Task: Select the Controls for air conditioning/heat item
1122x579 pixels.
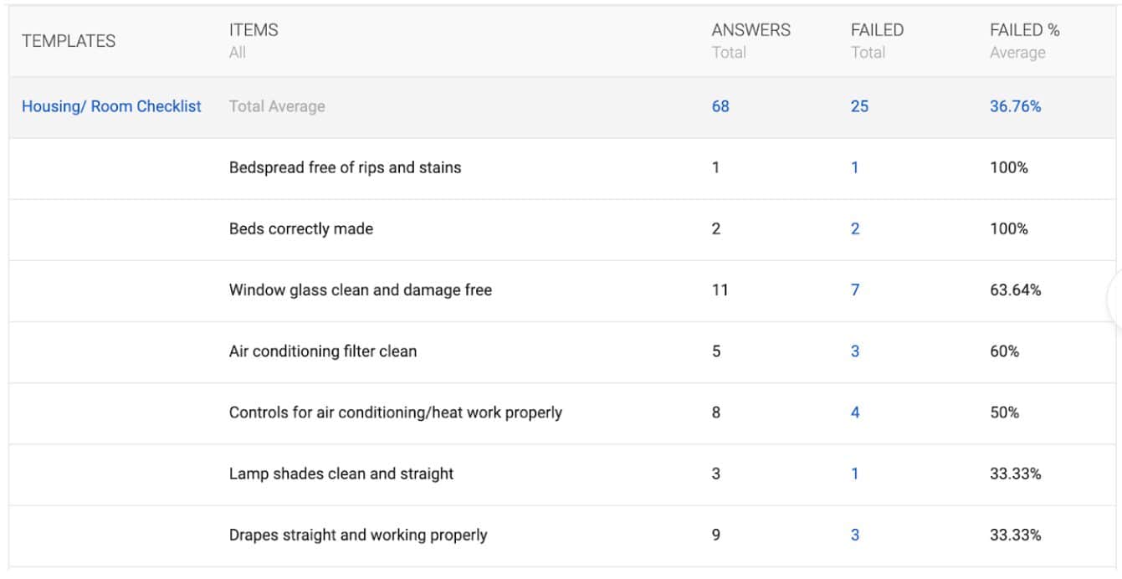Action: [x=395, y=412]
